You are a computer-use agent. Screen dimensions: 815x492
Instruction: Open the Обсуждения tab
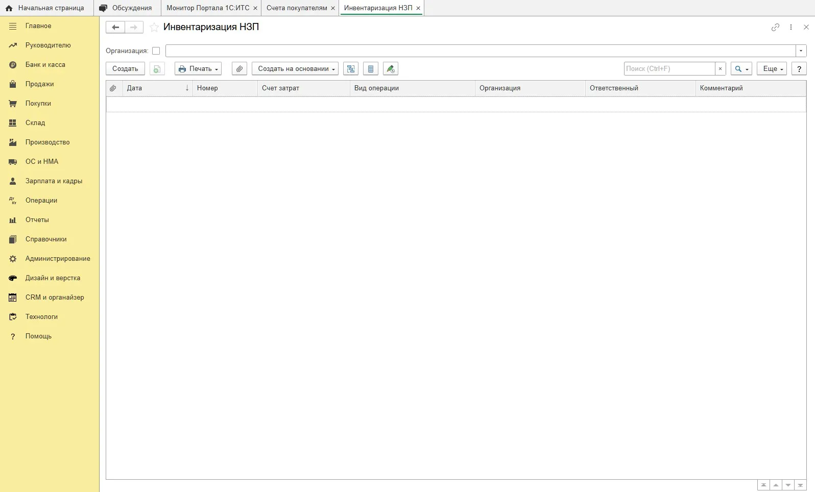pyautogui.click(x=127, y=8)
